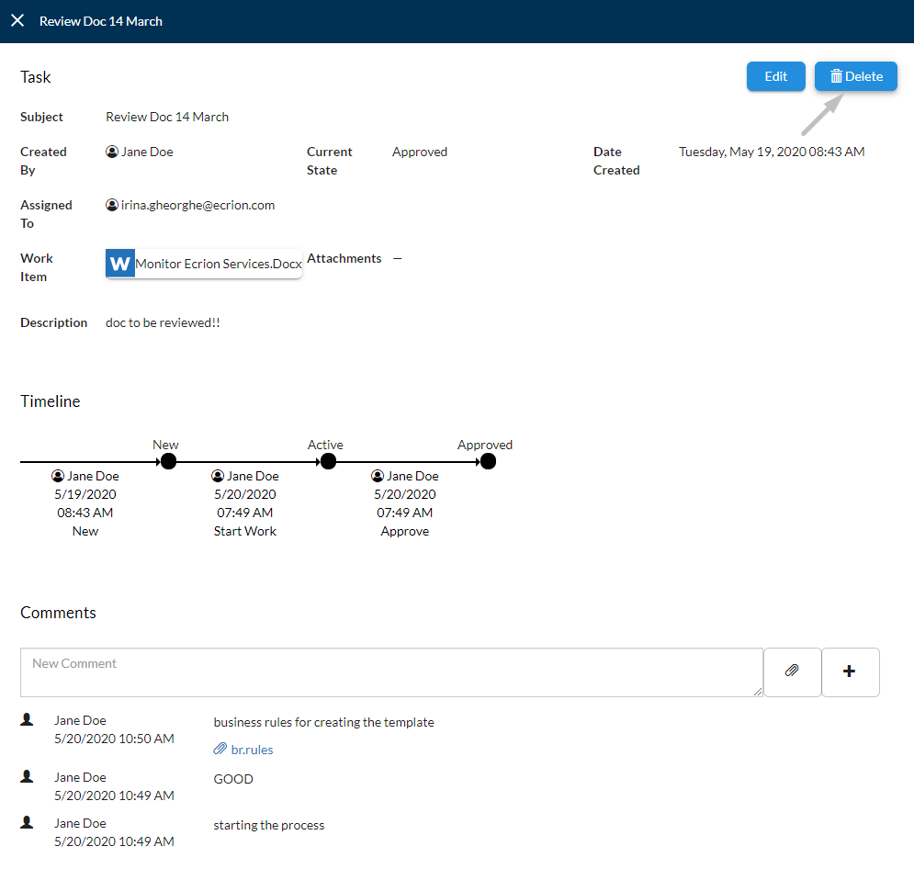Select description 'doc to be reviewed!!'

(163, 322)
